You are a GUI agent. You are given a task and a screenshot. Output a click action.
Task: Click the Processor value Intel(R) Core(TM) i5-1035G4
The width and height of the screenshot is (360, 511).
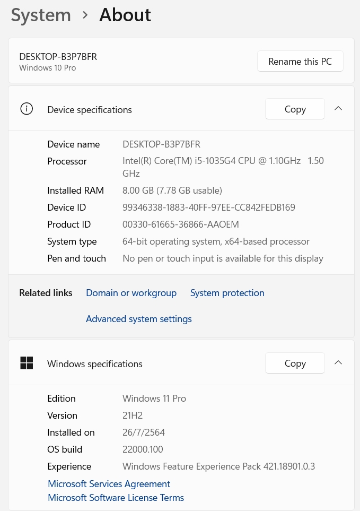coord(223,167)
